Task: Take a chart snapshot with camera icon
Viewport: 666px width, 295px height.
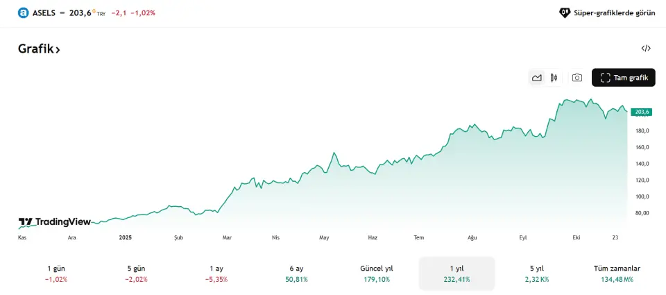Action: [x=577, y=78]
